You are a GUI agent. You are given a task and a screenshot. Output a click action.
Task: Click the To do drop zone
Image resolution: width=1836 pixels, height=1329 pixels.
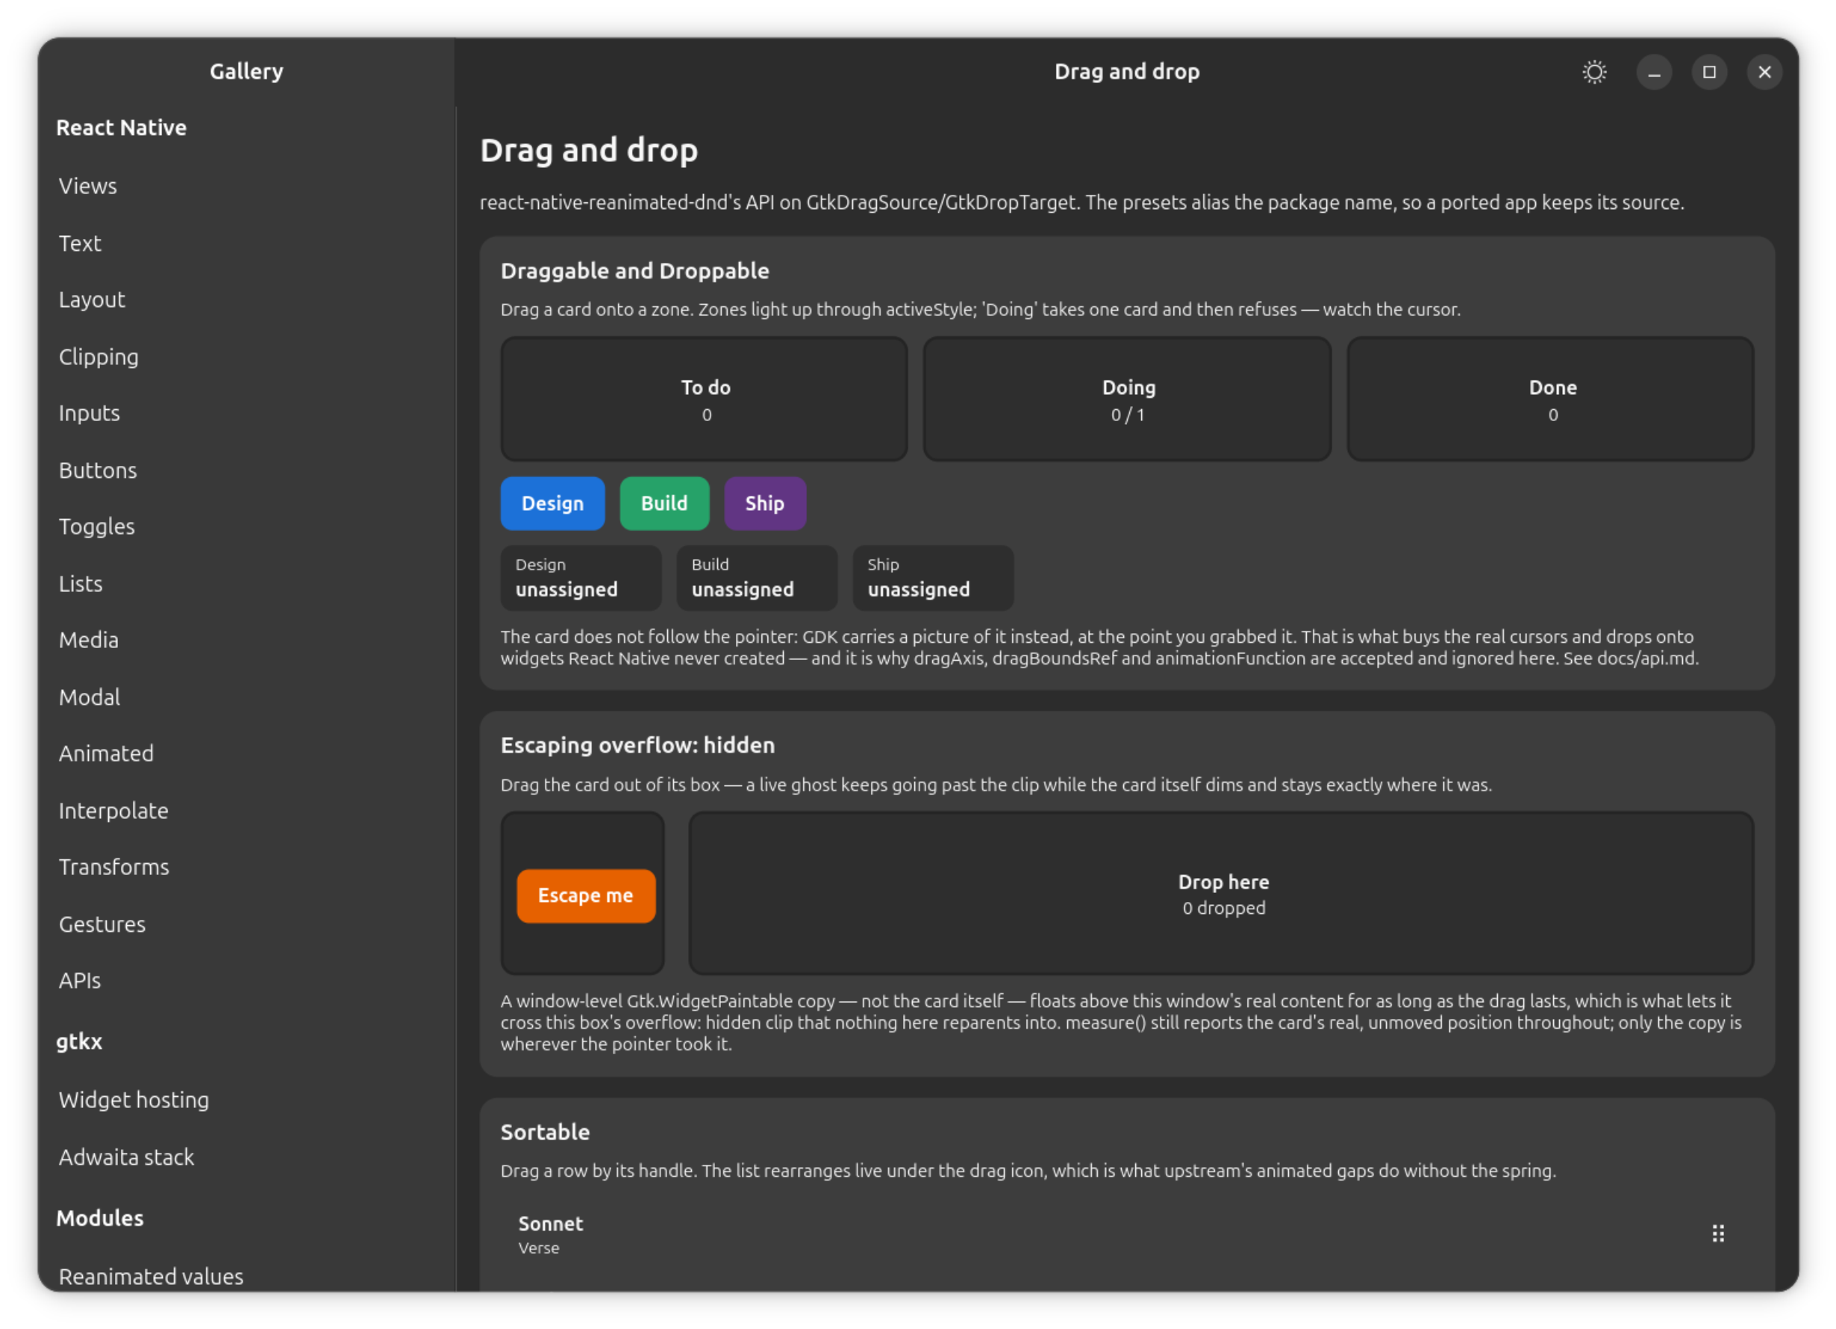[704, 399]
